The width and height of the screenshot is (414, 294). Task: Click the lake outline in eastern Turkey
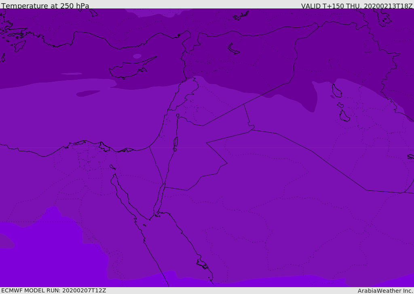point(233,49)
